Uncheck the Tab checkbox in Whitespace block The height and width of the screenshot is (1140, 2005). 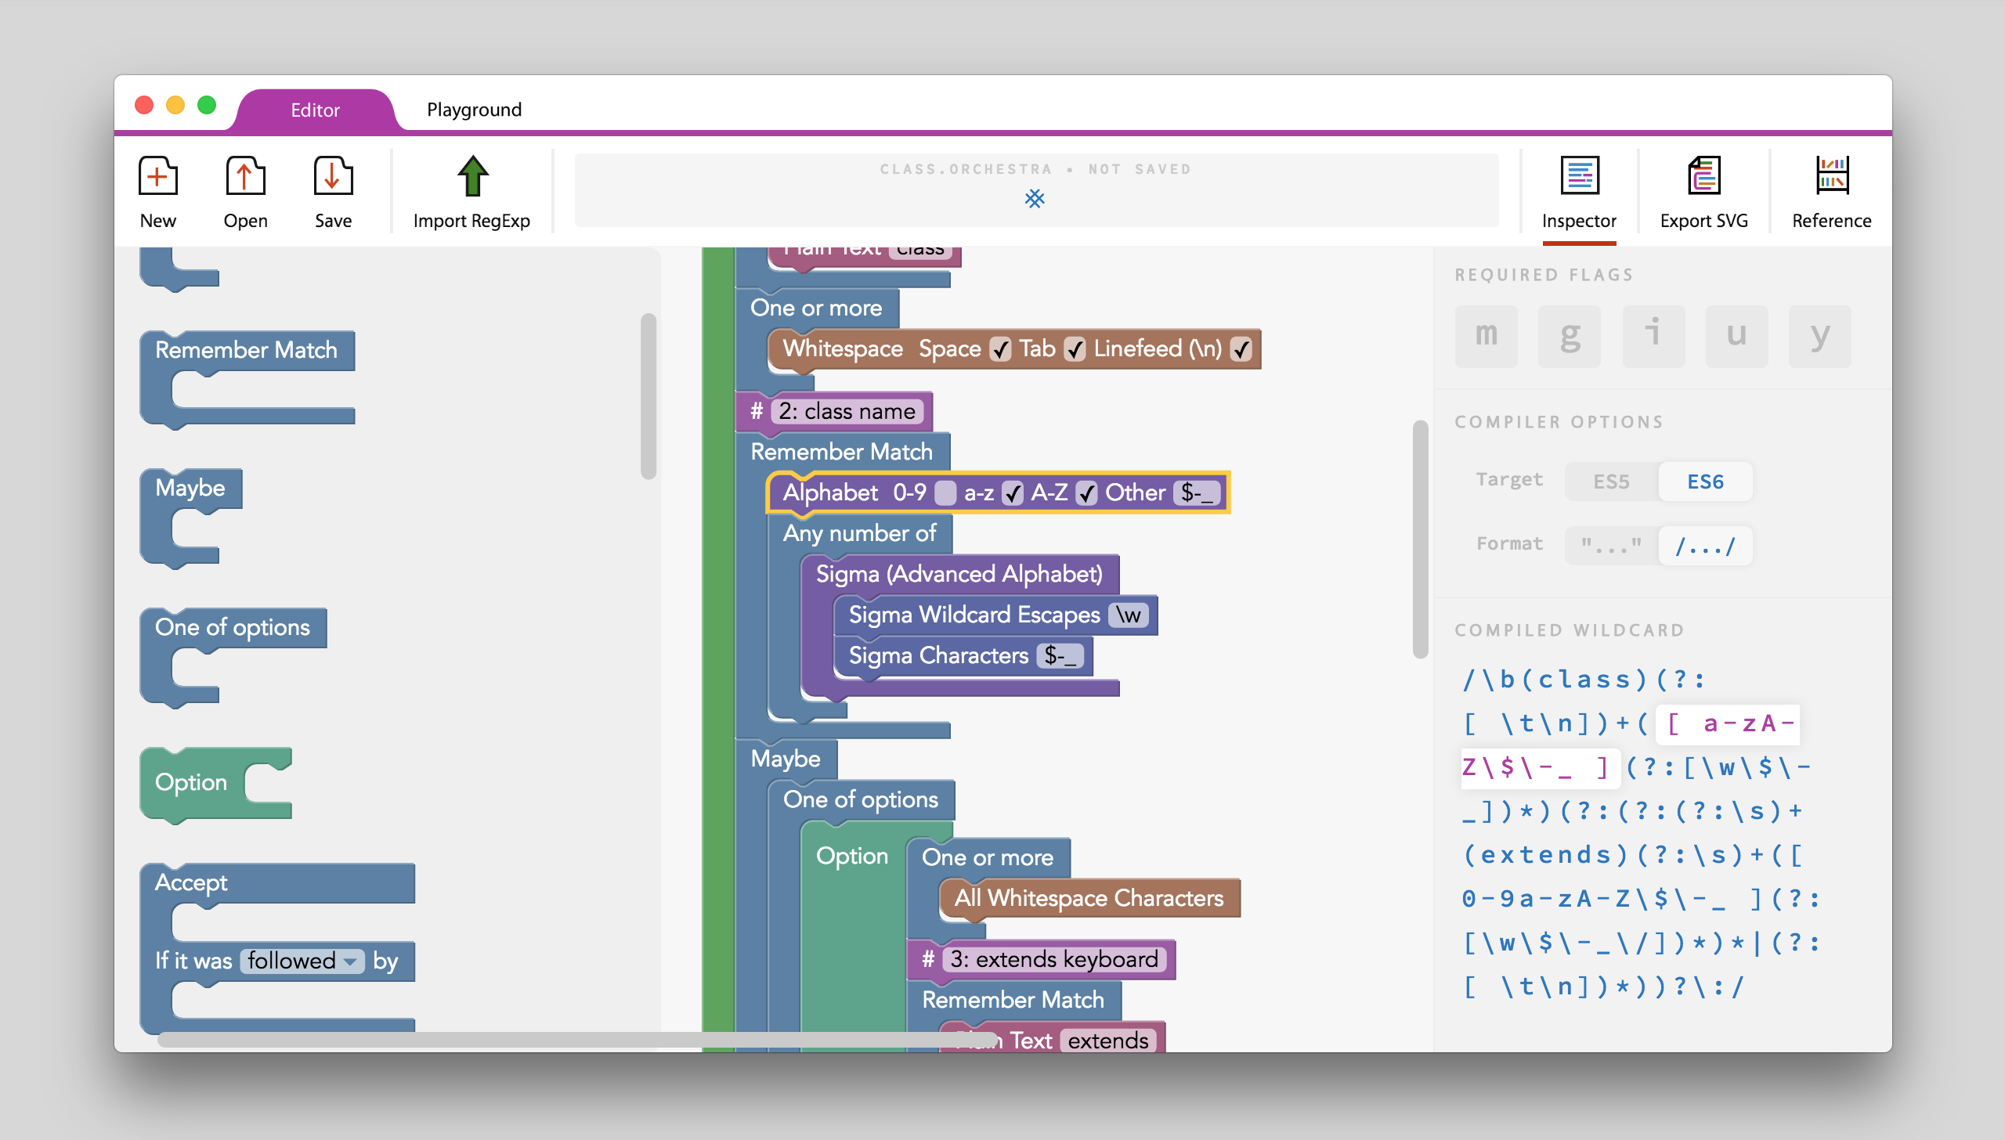click(x=1075, y=349)
